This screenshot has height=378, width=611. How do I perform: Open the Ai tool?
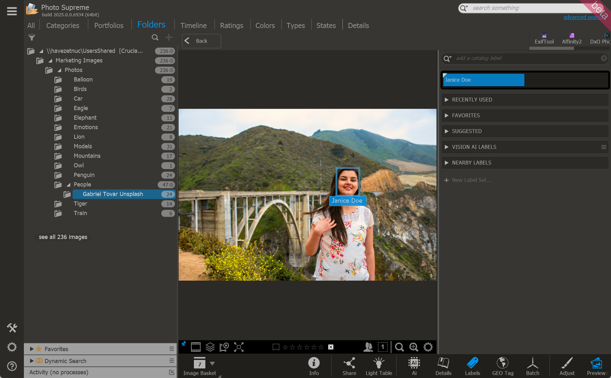pos(414,366)
